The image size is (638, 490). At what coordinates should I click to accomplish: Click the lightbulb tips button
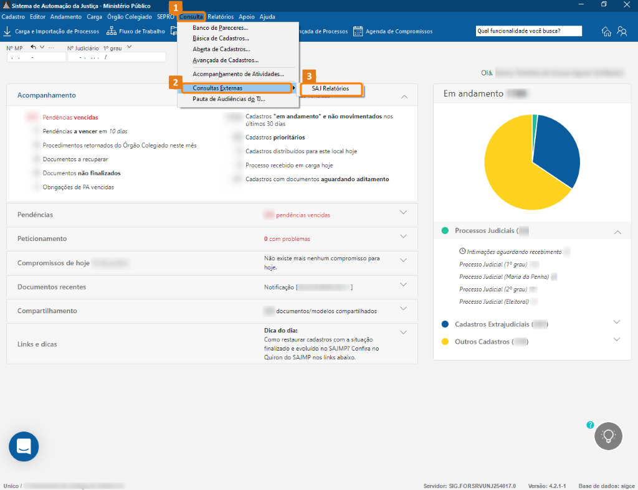[608, 436]
